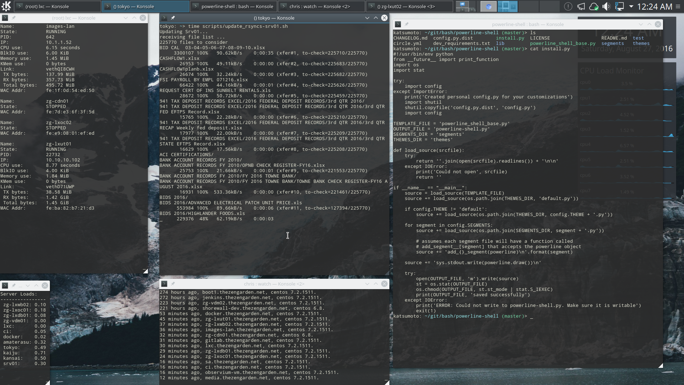Switch to '() tokyo — Konsole' taskbar entry
This screenshot has width=684, height=385.
tap(145, 6)
